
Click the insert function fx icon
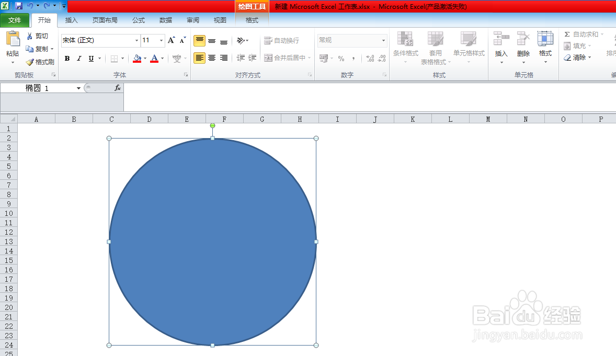tap(118, 88)
